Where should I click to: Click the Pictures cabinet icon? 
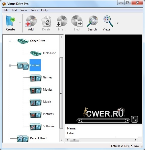(36, 114)
